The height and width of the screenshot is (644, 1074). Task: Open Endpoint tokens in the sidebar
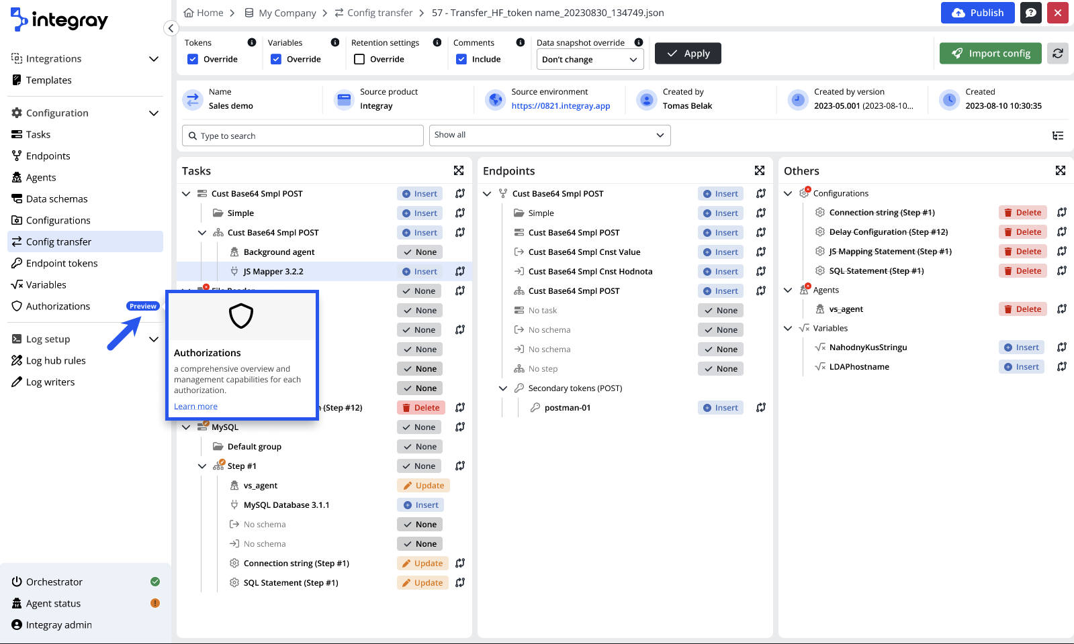(62, 264)
